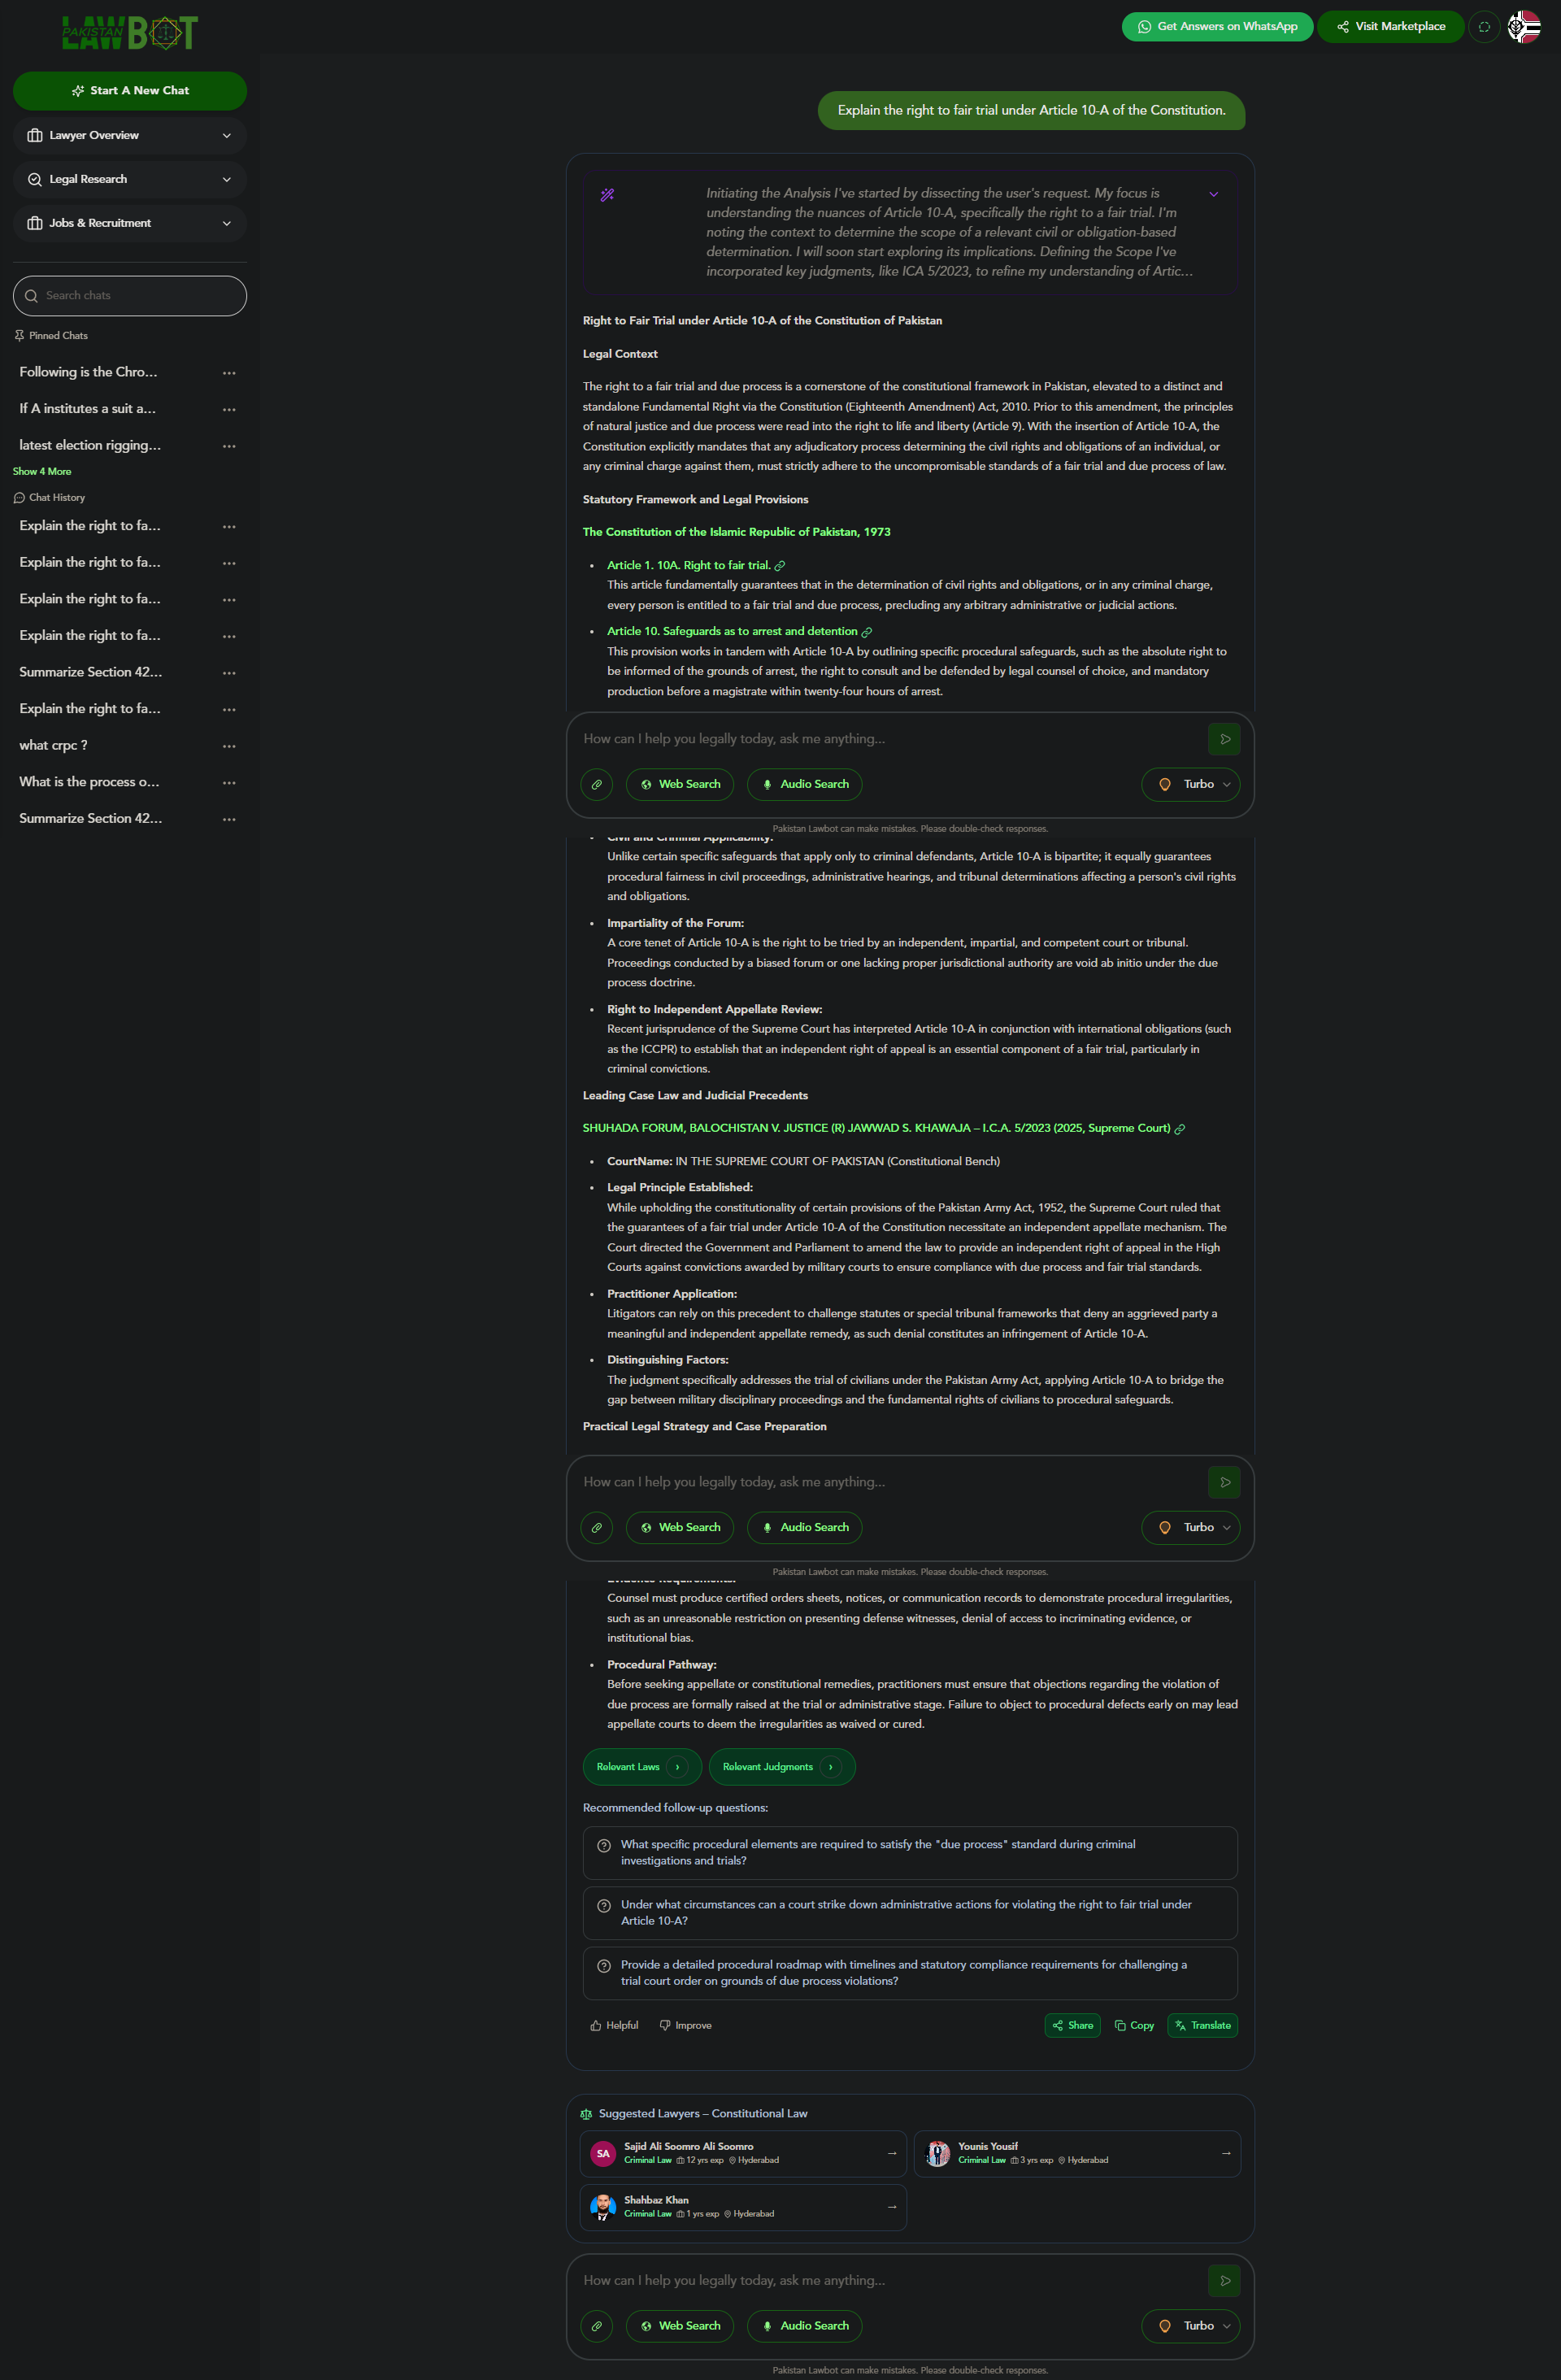
Task: Click the WhatsApp icon in top bar
Action: [1144, 27]
